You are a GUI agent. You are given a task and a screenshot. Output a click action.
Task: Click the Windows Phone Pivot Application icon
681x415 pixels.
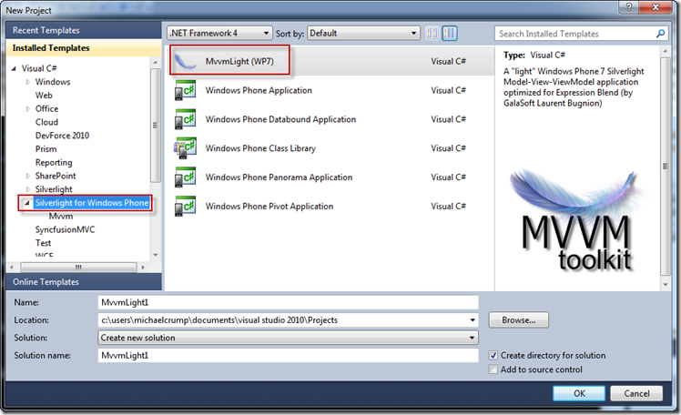(185, 207)
